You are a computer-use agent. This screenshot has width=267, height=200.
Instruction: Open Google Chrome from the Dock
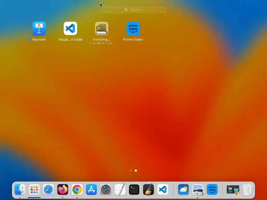(x=77, y=190)
